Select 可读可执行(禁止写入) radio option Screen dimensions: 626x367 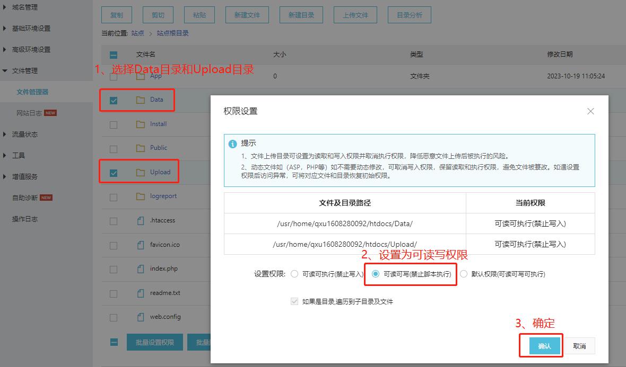coord(295,274)
